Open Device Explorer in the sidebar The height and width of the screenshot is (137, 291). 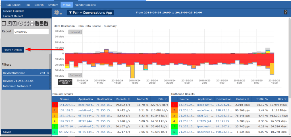coord(14,11)
